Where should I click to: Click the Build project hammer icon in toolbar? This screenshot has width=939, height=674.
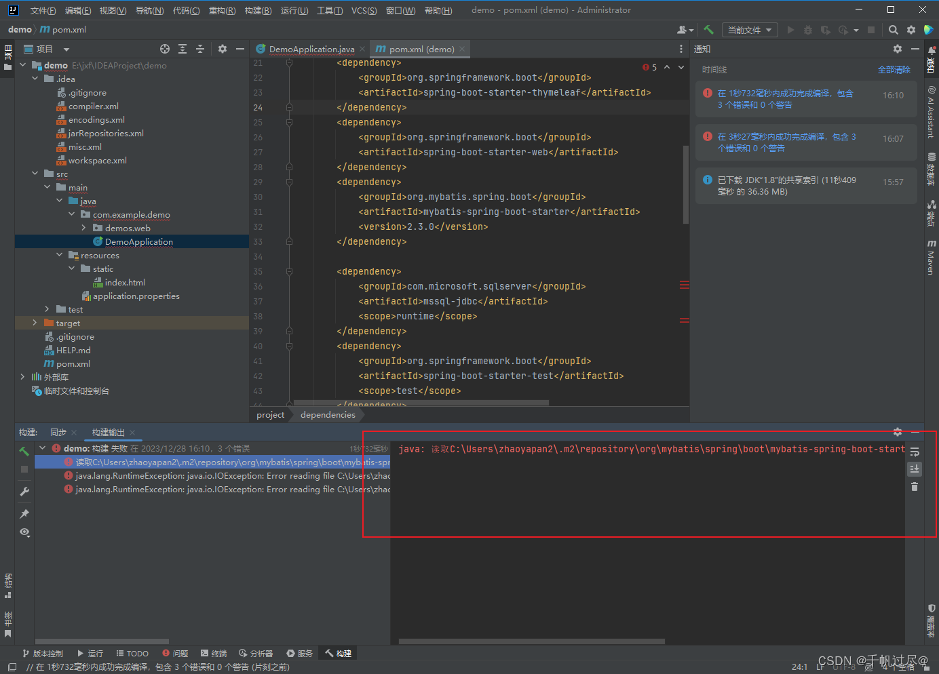click(x=708, y=30)
